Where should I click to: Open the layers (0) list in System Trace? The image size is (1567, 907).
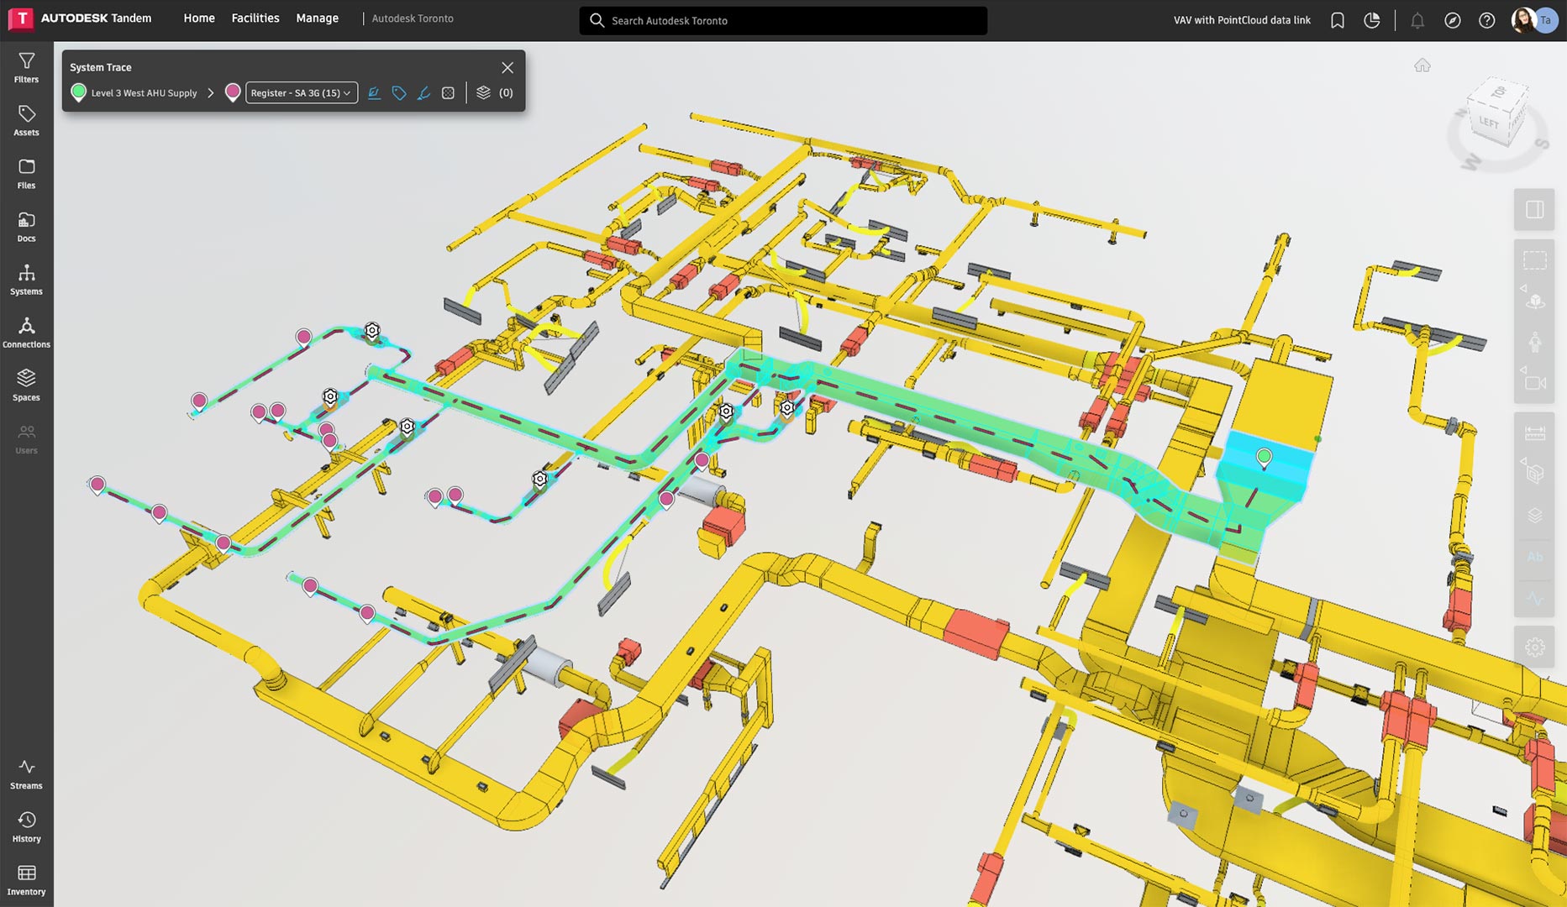(493, 93)
